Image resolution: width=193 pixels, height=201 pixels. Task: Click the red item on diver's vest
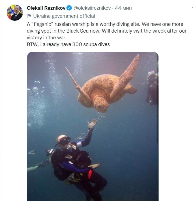(90, 174)
